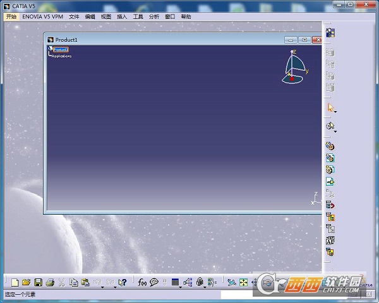Click the Fit All In icon
379x303 pixels.
click(x=244, y=282)
